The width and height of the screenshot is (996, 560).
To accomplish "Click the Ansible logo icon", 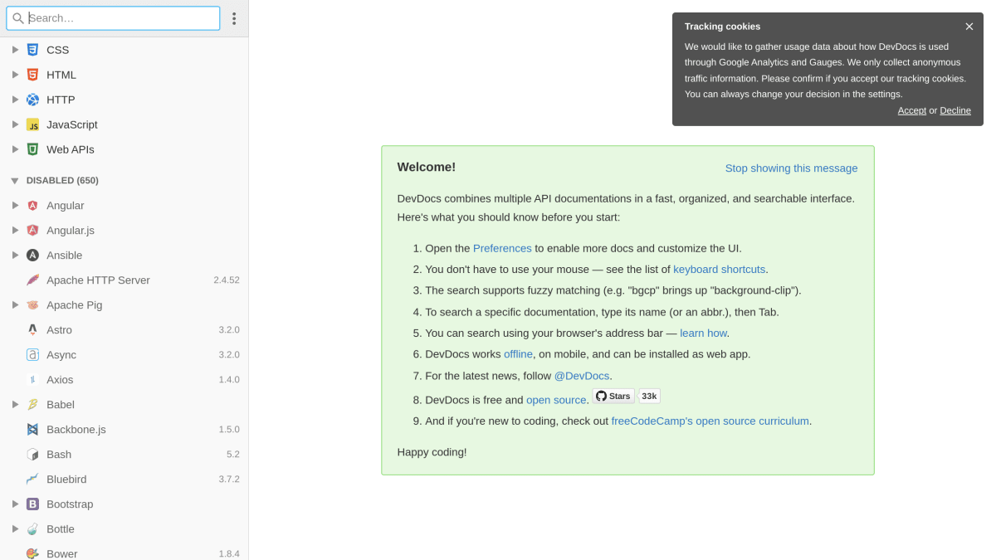I will point(32,256).
